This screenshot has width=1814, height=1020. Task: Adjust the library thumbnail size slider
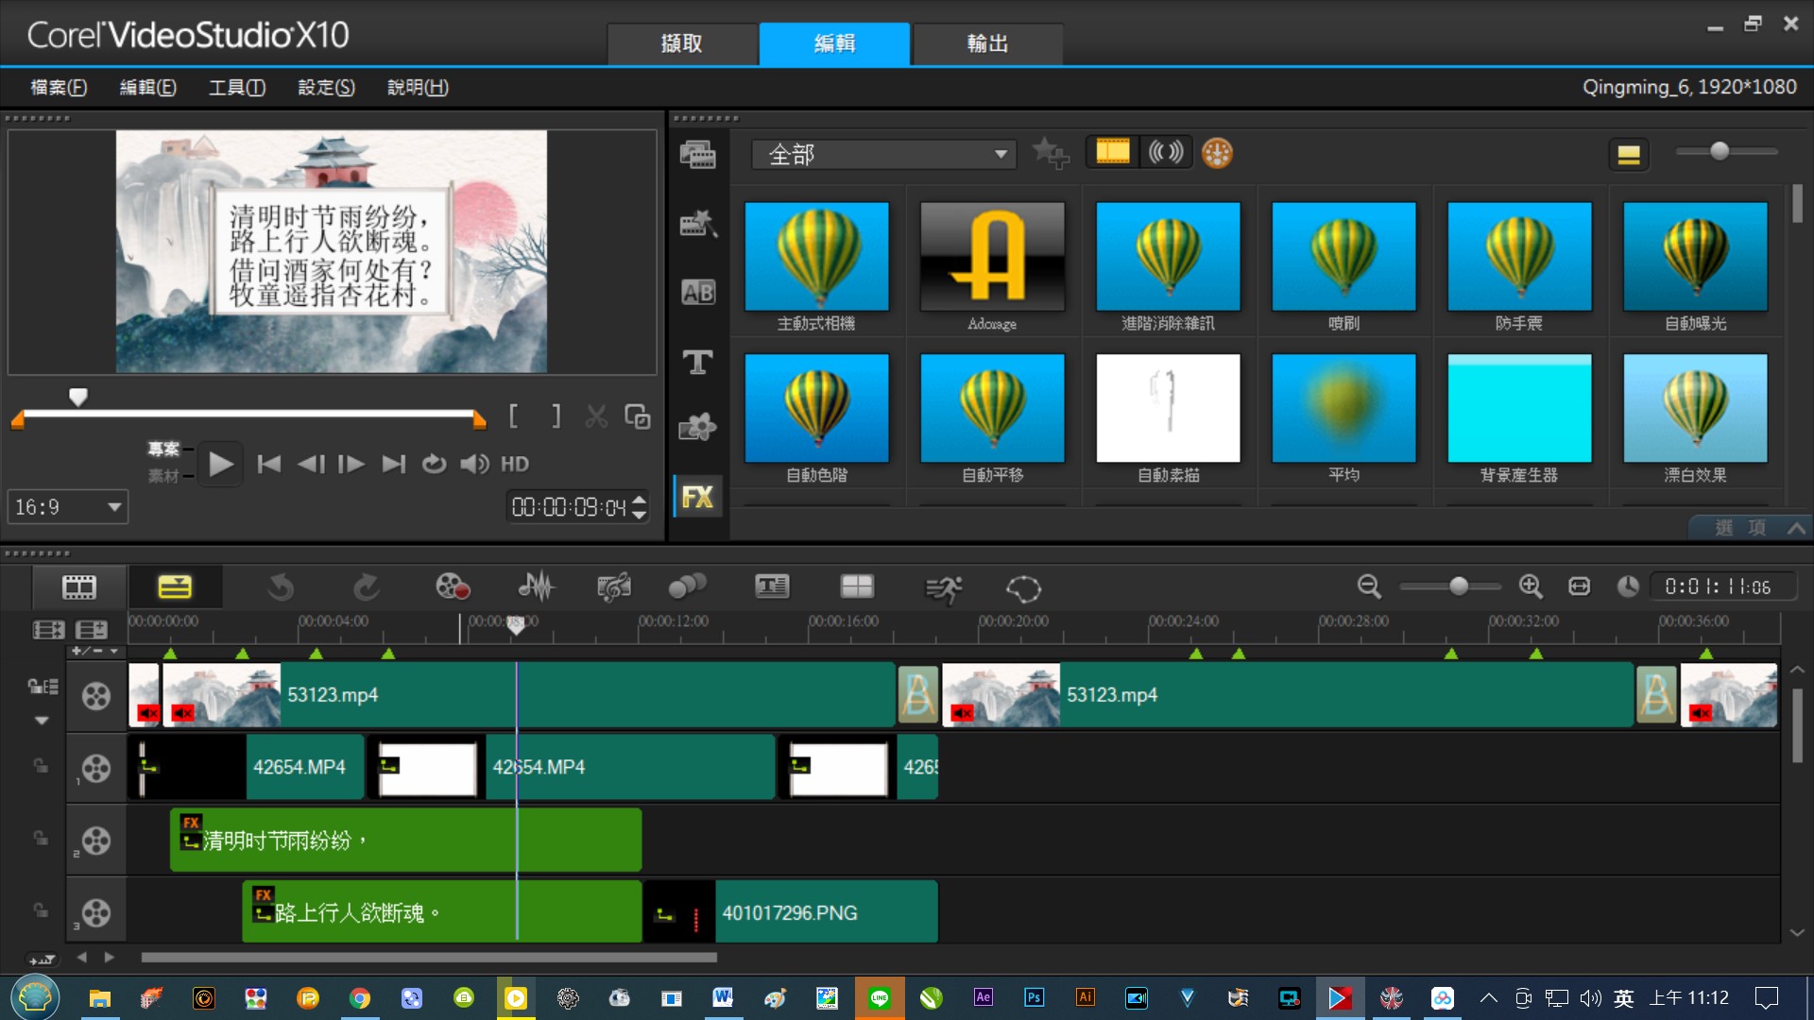1720,151
